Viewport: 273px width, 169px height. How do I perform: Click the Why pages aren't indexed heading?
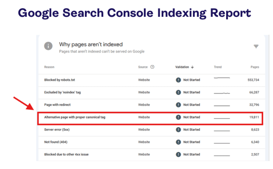91,44
